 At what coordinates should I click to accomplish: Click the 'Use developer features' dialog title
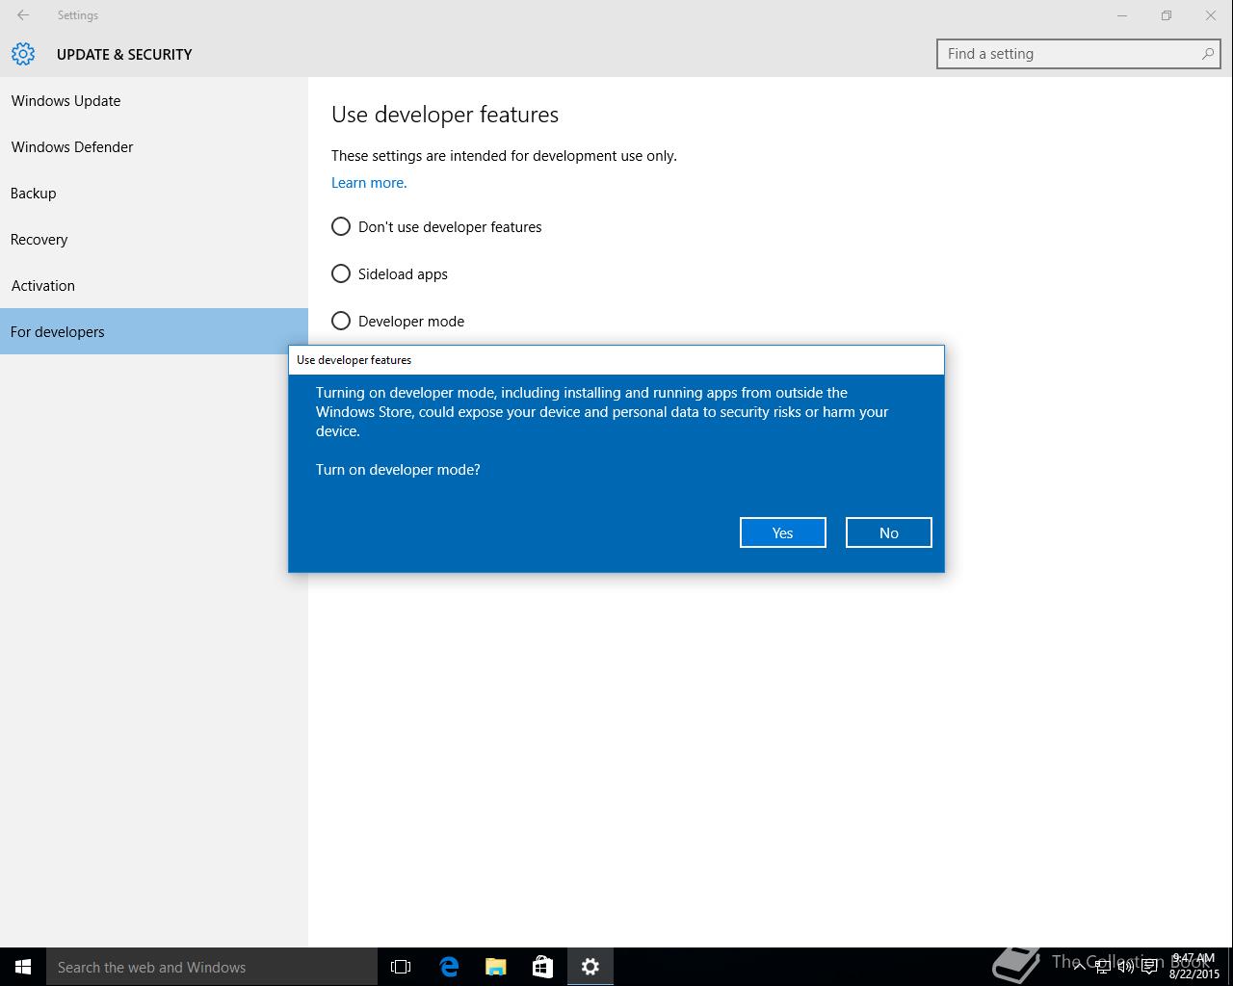point(354,360)
